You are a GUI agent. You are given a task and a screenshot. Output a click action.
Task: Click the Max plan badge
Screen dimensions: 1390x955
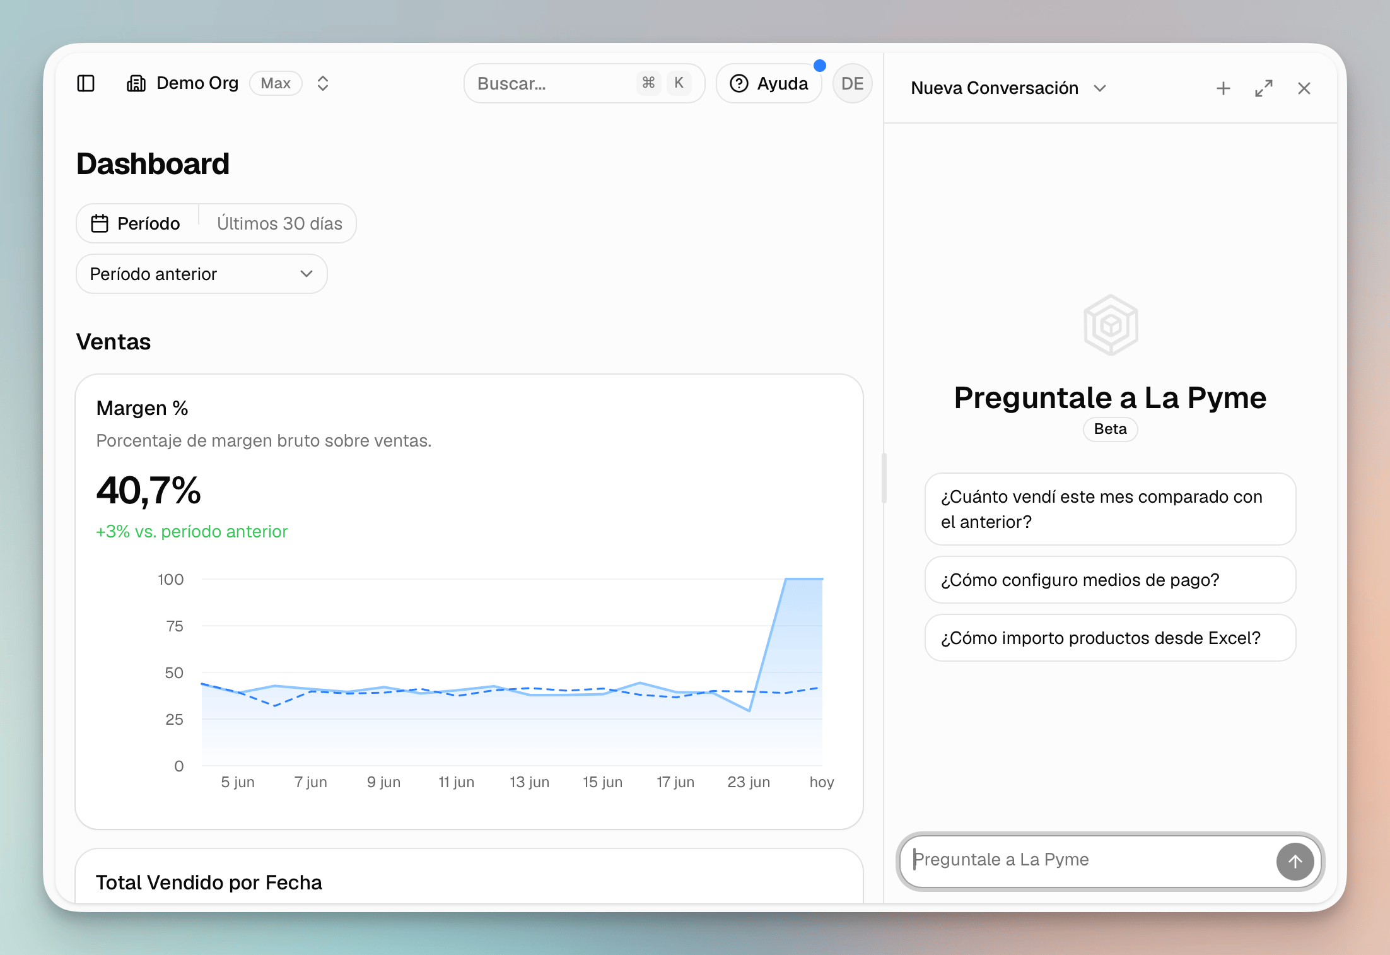coord(276,83)
